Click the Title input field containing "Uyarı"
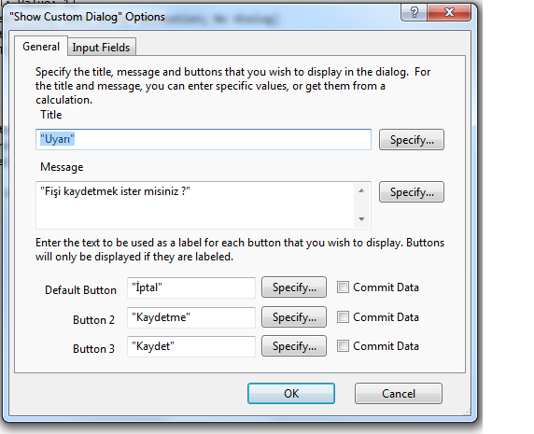 point(204,139)
